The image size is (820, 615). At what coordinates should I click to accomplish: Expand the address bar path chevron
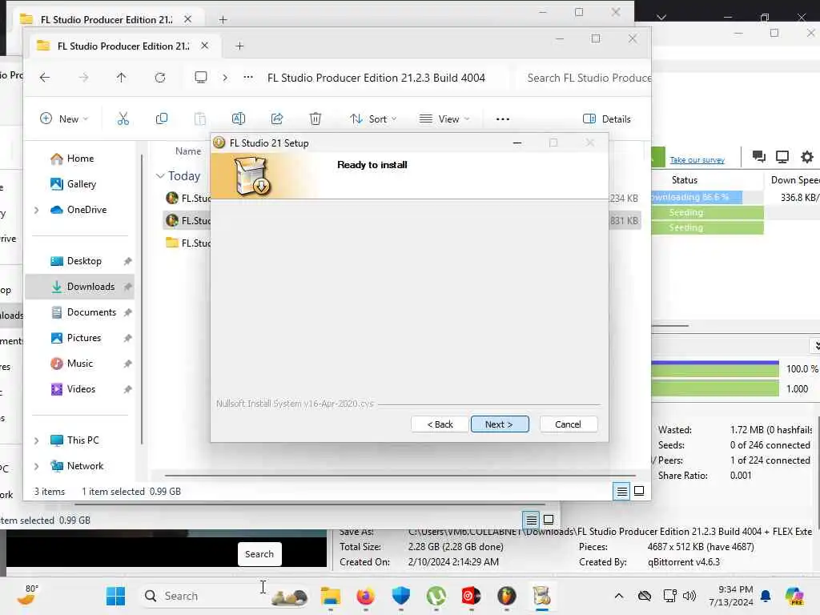(225, 78)
